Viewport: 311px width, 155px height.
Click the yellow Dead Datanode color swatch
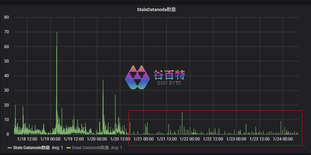pos(68,148)
